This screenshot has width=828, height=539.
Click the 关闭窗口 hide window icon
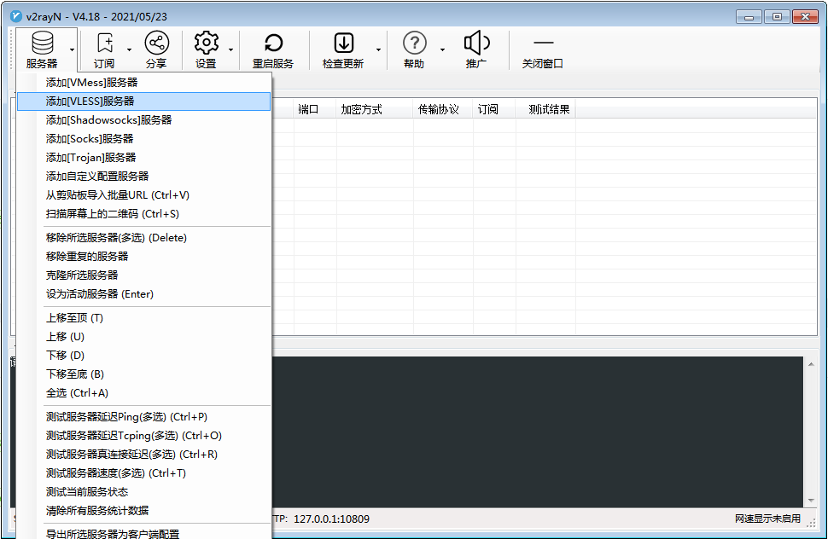coord(544,43)
